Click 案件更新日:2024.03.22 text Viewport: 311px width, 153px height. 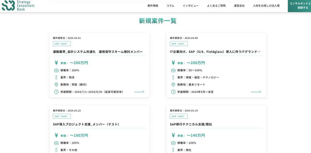[67, 111]
